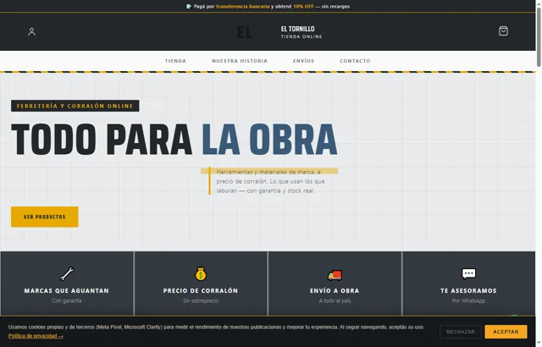Click the document icon in promo bar
This screenshot has height=347, width=542.
click(188, 6)
